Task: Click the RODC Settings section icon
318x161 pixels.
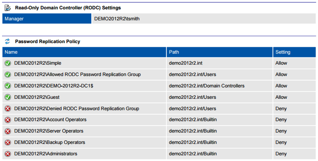Action: [7, 8]
